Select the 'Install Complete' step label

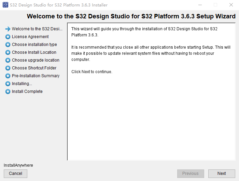27,92
